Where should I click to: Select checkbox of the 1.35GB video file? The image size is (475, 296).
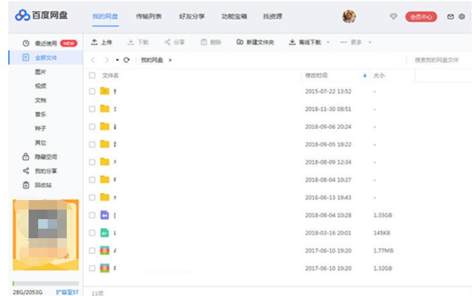[x=93, y=215]
